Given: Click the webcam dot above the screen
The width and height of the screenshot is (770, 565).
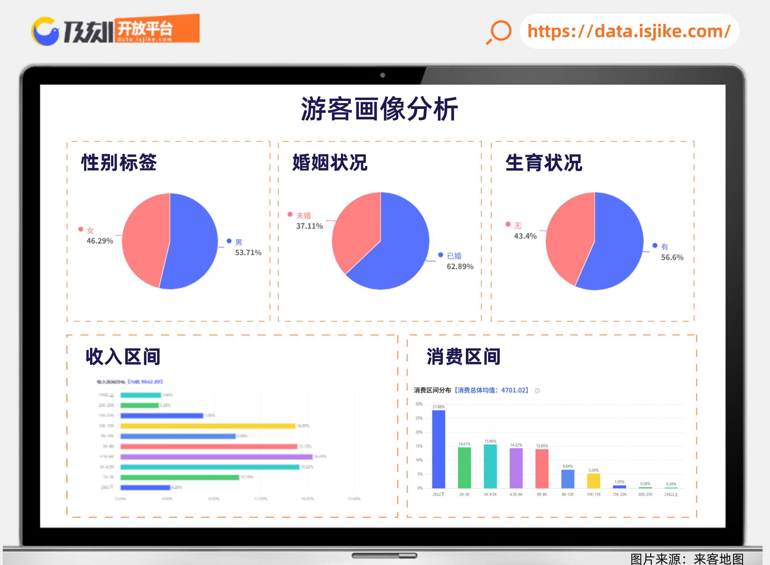Looking at the screenshot, I should pos(383,75).
